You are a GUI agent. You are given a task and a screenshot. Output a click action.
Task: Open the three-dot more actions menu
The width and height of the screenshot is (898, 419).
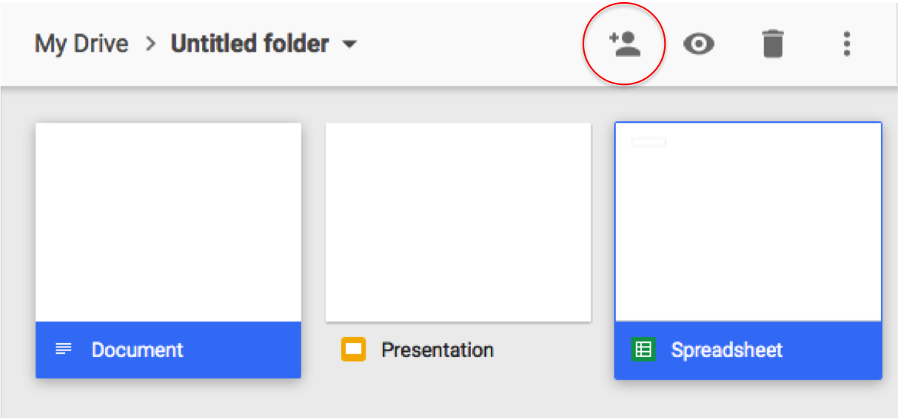[x=847, y=44]
